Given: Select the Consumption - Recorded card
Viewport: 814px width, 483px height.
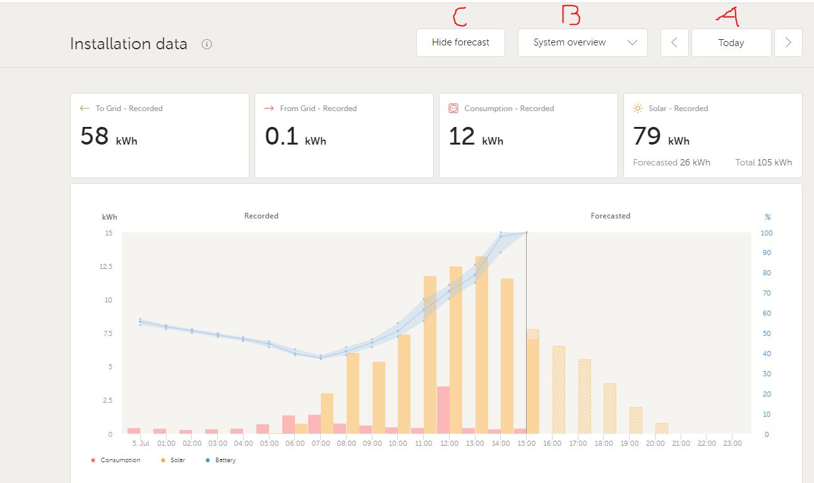Looking at the screenshot, I should pos(528,136).
